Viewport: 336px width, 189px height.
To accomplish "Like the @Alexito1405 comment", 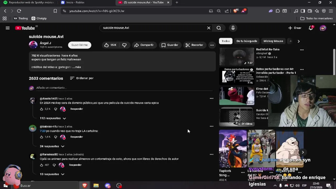I will 41,109.
